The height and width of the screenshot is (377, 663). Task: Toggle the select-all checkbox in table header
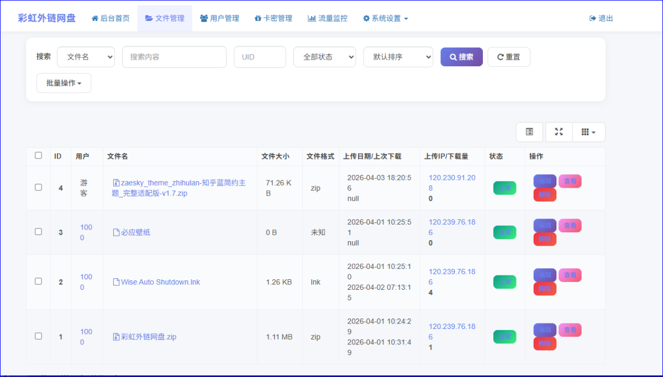[38, 156]
